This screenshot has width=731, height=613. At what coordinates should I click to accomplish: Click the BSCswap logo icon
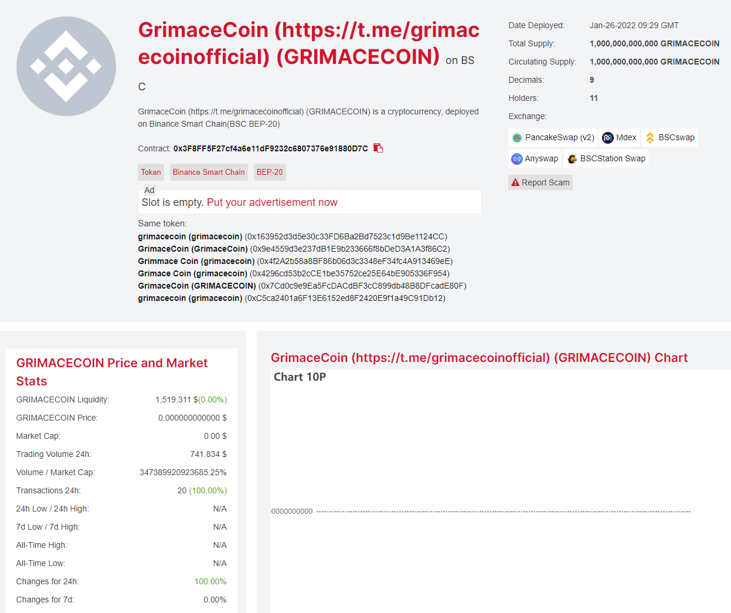(650, 138)
